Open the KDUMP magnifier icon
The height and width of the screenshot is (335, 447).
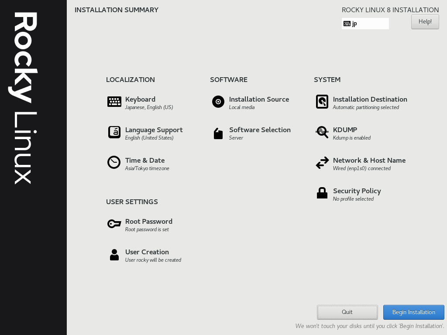pyautogui.click(x=322, y=132)
